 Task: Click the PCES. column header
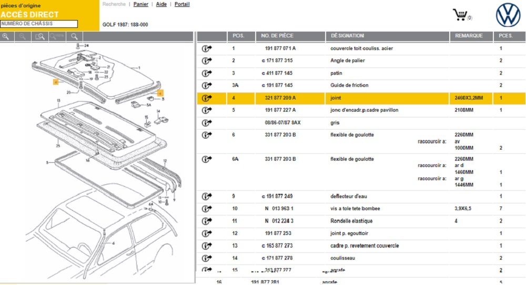pos(509,36)
